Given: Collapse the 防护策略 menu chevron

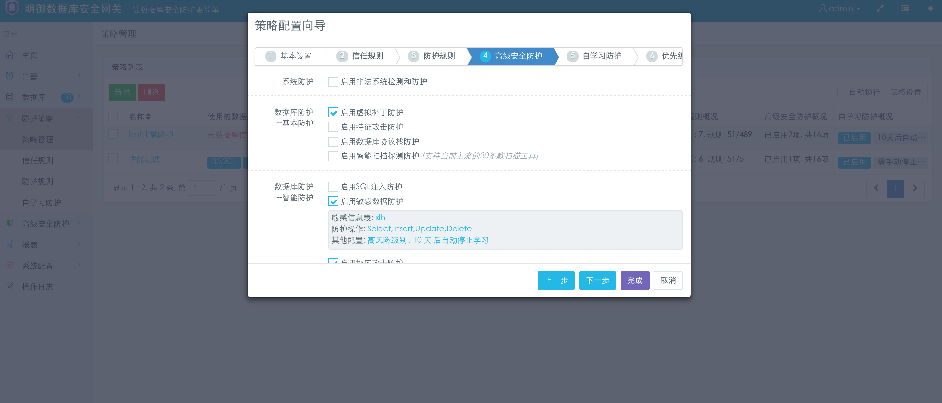Looking at the screenshot, I should [x=79, y=118].
